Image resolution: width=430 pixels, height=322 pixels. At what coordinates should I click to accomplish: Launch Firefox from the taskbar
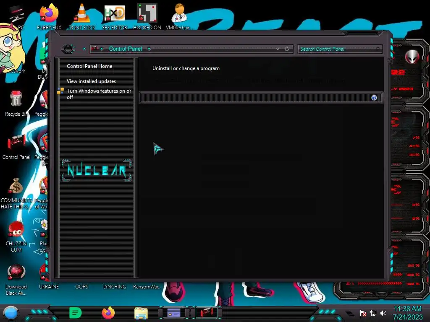(108, 313)
